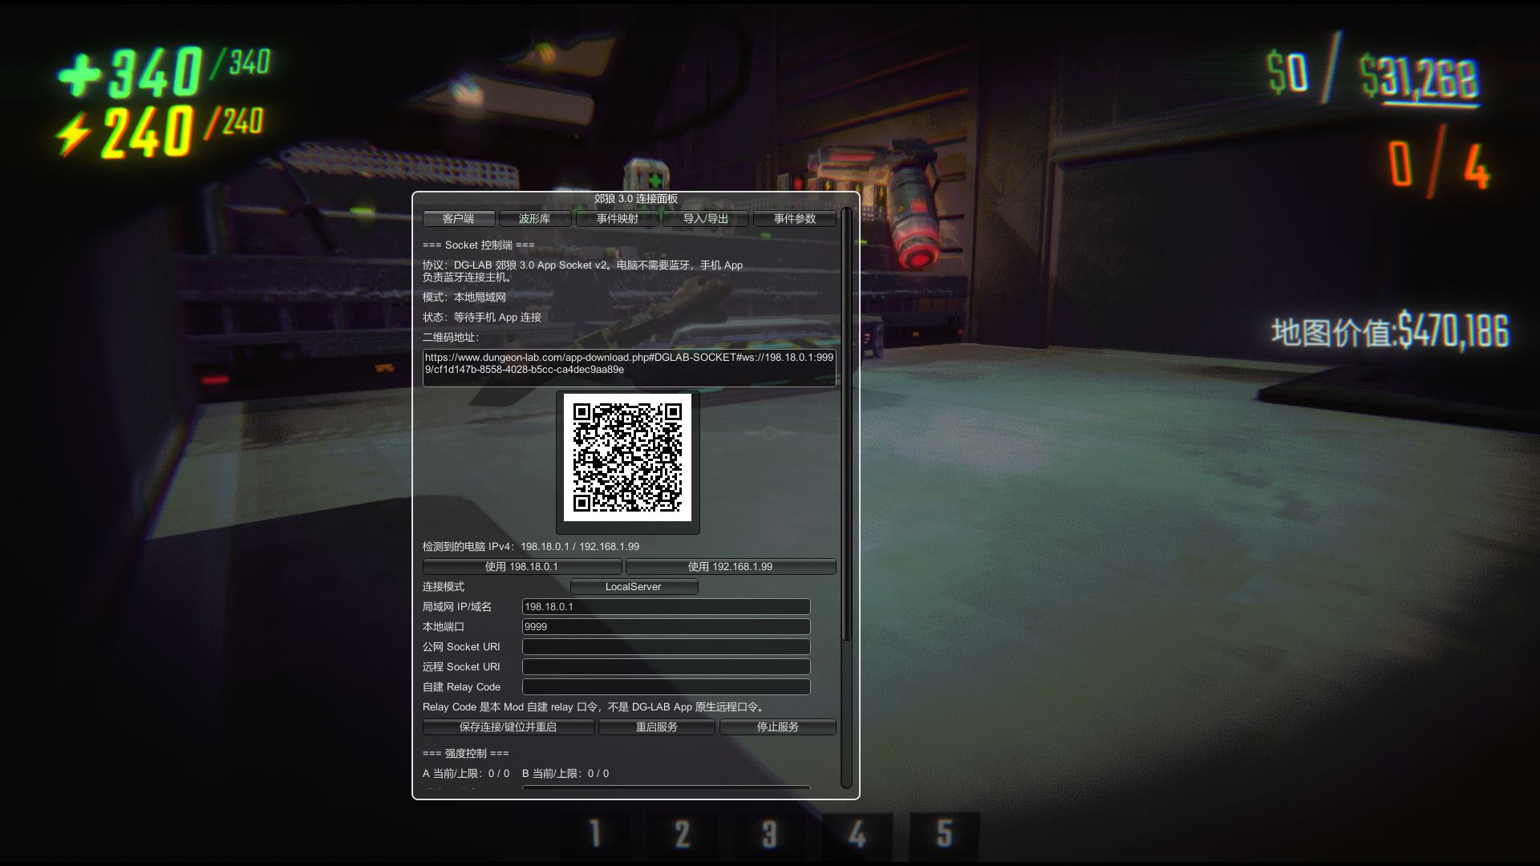Select hotbar slot 3
Image resolution: width=1540 pixels, height=866 pixels.
pyautogui.click(x=769, y=834)
